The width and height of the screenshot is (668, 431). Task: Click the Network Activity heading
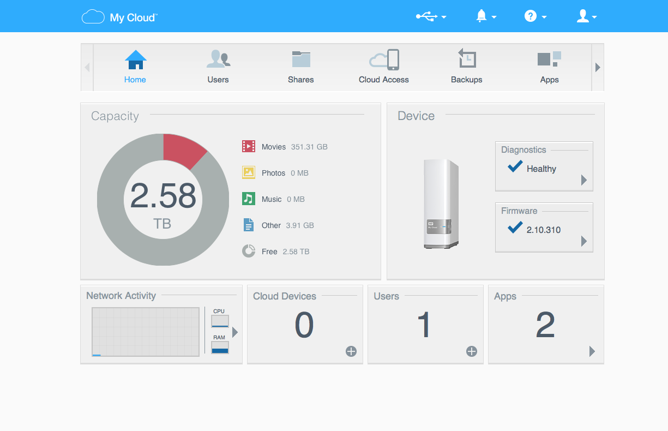click(x=121, y=296)
